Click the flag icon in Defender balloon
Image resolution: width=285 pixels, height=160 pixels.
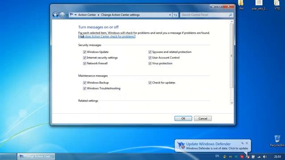coord(181,145)
